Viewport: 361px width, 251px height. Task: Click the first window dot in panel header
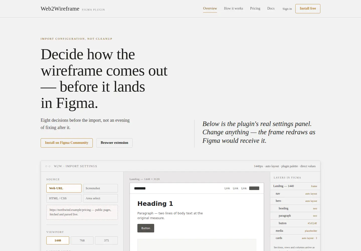coord(46,166)
